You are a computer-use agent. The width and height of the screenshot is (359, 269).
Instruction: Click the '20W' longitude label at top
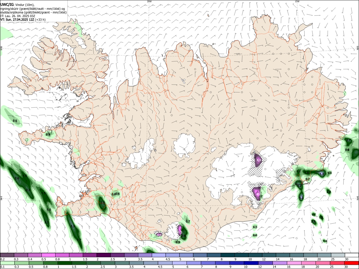[149, 1]
